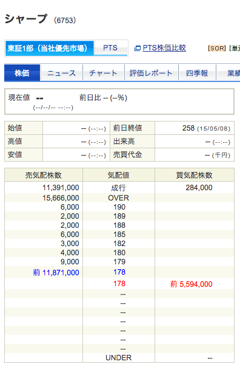Select the 株価 tab
Screen dimensions: 240x367
22,73
